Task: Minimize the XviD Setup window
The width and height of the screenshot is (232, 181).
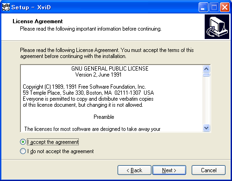Action: click(x=203, y=7)
